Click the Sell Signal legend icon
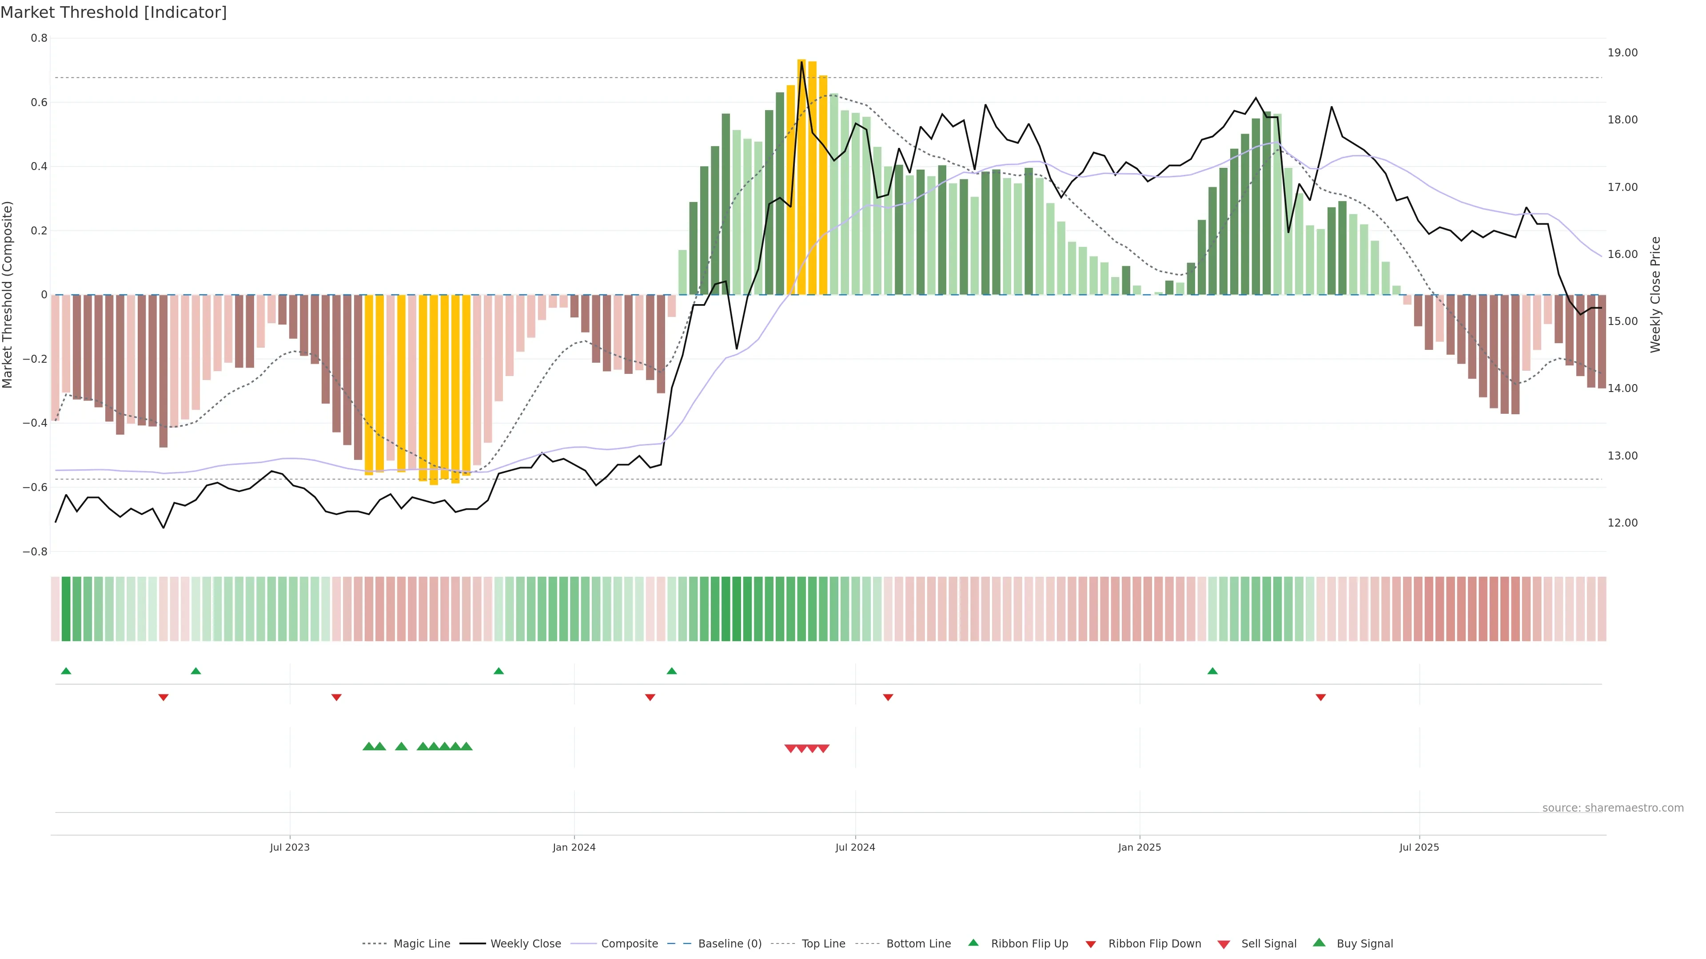 (x=1224, y=944)
